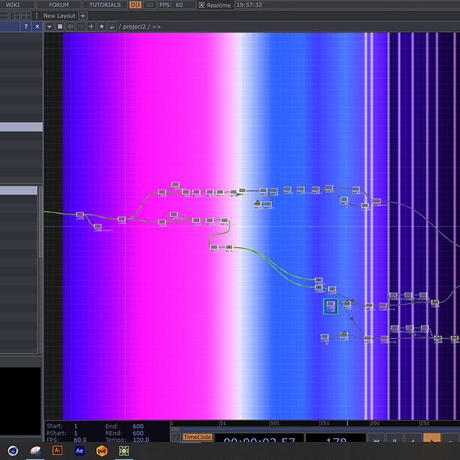Click the timeline ruler at frame 201
Image resolution: width=460 pixels, height=460 pixels.
[x=375, y=423]
